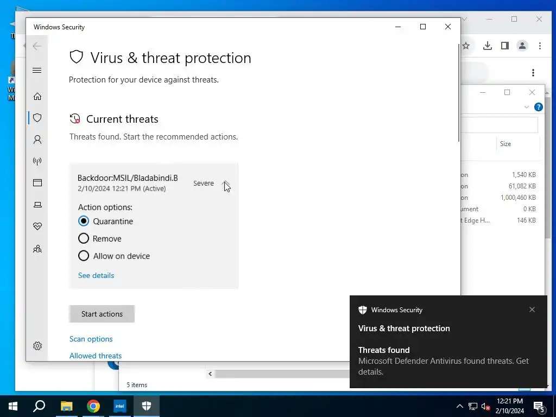This screenshot has height=417, width=556.
Task: Select the Virus & threat protection shield icon
Action: (x=37, y=118)
